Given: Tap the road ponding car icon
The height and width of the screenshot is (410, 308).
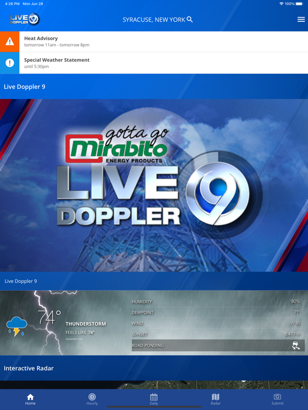Looking at the screenshot, I should point(296,345).
